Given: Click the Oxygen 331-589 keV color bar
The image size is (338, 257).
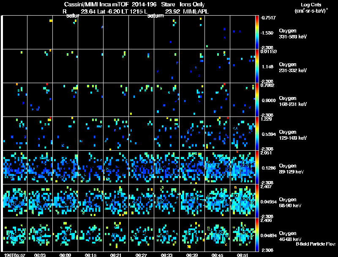Looking at the screenshot, I should 257,32.
